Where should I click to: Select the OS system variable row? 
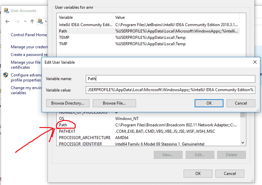[149, 119]
